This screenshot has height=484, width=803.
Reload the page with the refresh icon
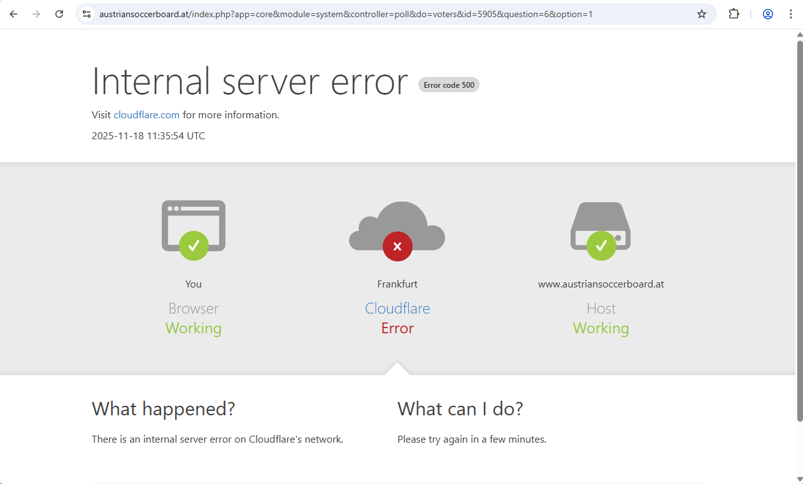(x=59, y=14)
